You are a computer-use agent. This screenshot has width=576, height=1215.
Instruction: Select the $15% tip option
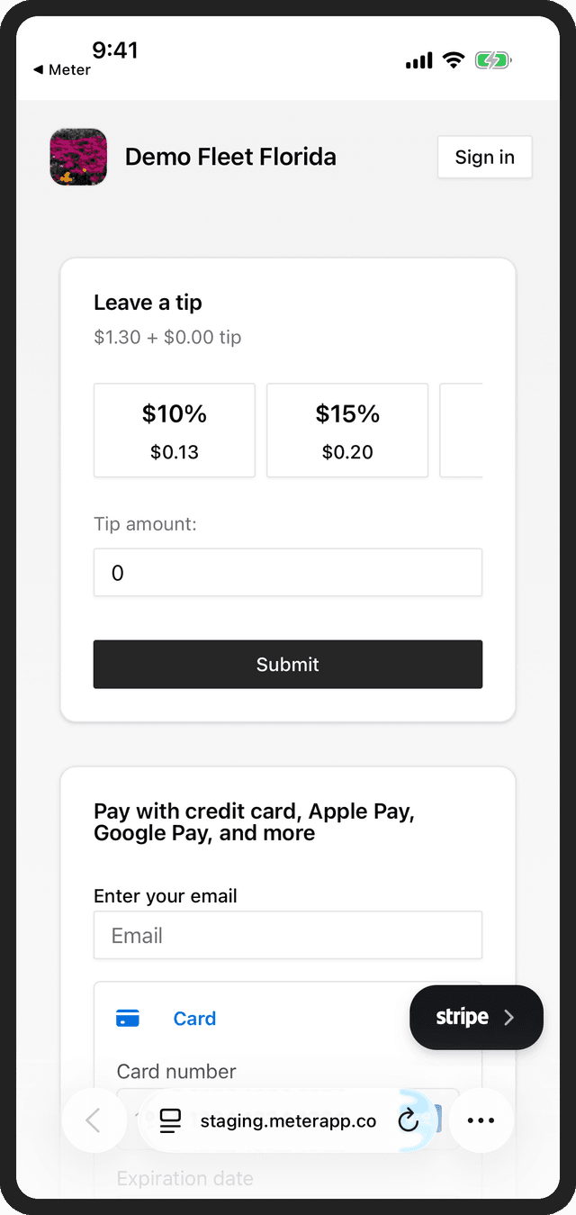click(346, 430)
